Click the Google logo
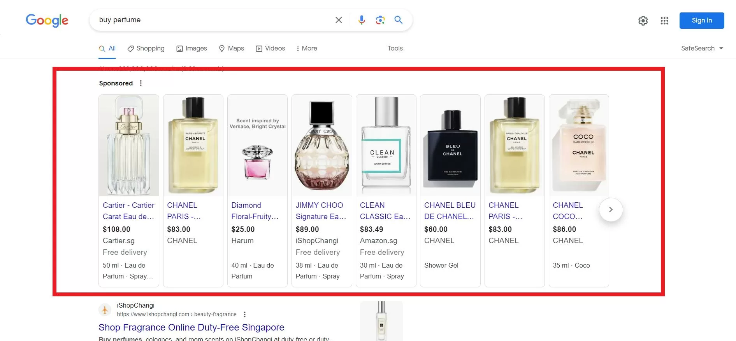Image resolution: width=736 pixels, height=341 pixels. 47,20
